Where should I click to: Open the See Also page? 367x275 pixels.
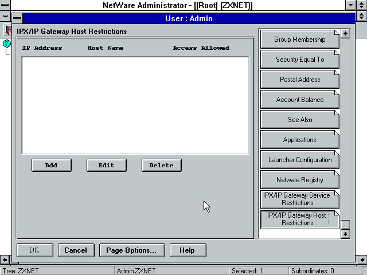300,120
